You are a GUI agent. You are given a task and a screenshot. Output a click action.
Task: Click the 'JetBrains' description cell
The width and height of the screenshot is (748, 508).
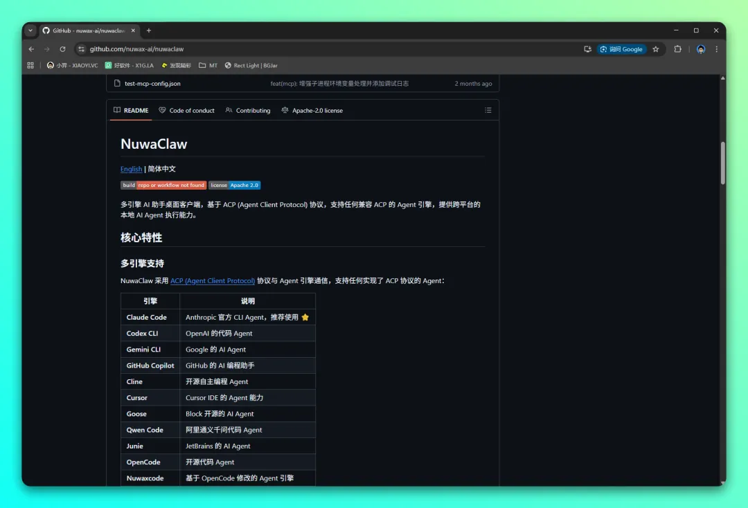pyautogui.click(x=247, y=446)
